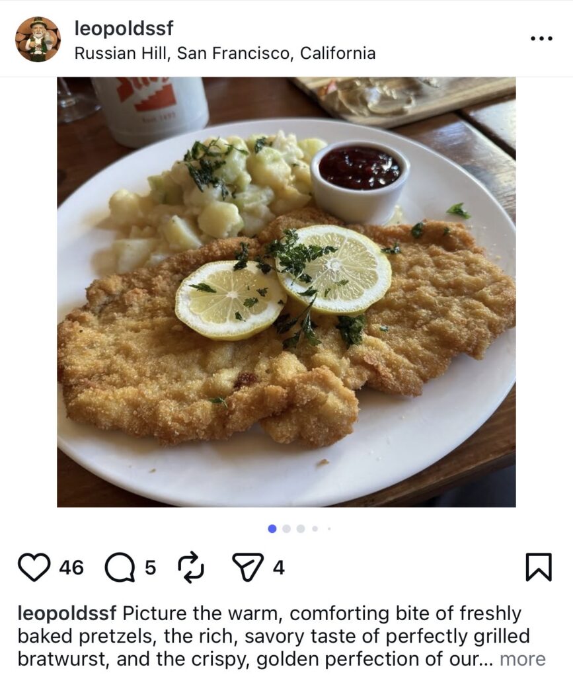Share the post via paper plane icon
This screenshot has height=677, width=573.
tap(248, 567)
